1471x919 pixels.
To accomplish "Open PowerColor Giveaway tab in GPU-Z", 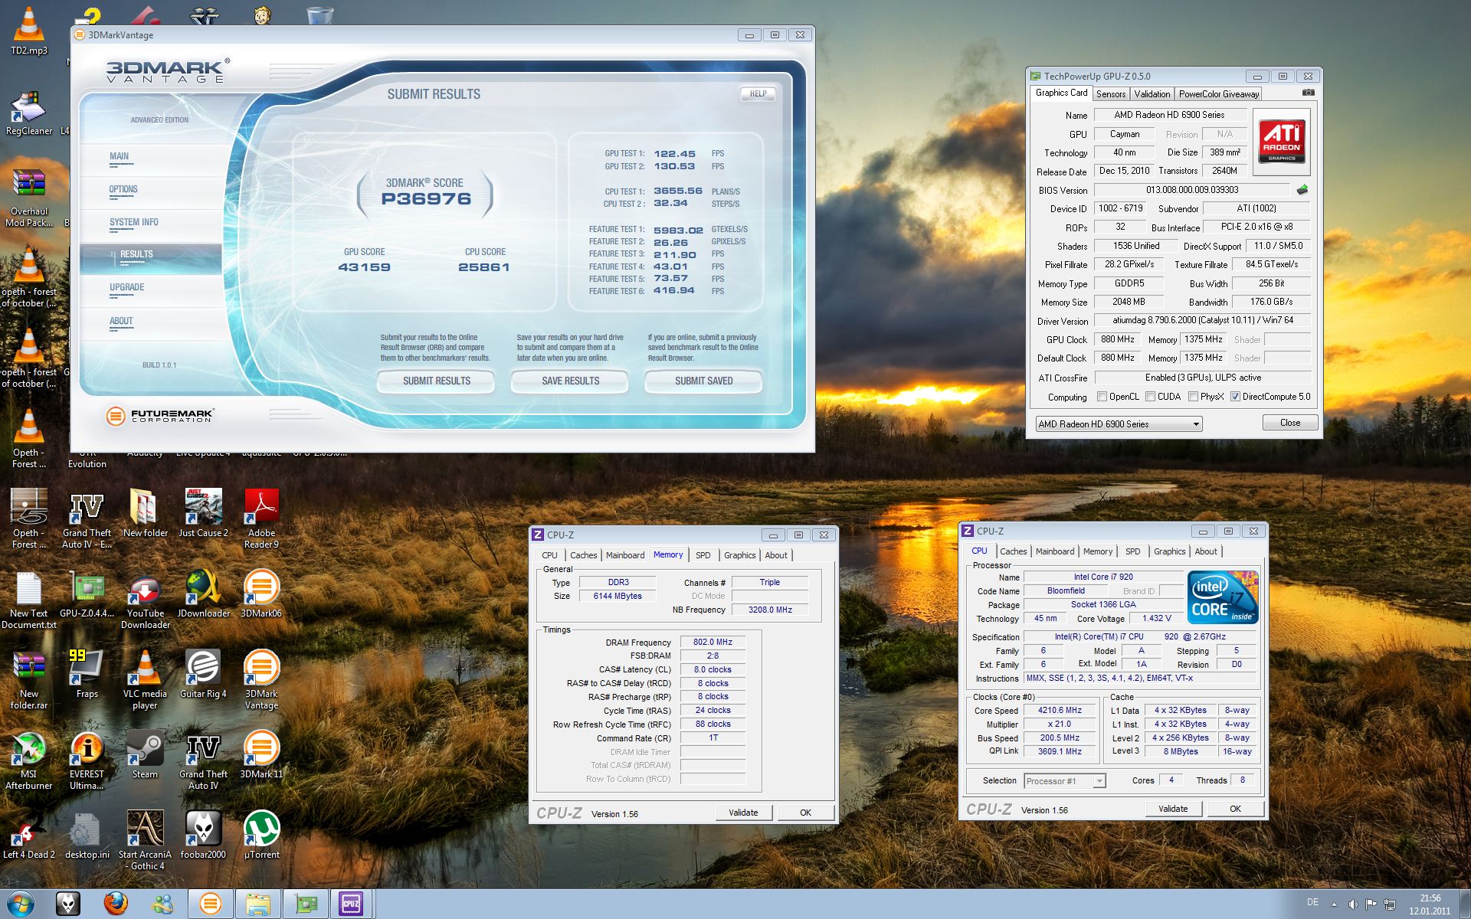I will pos(1218,94).
